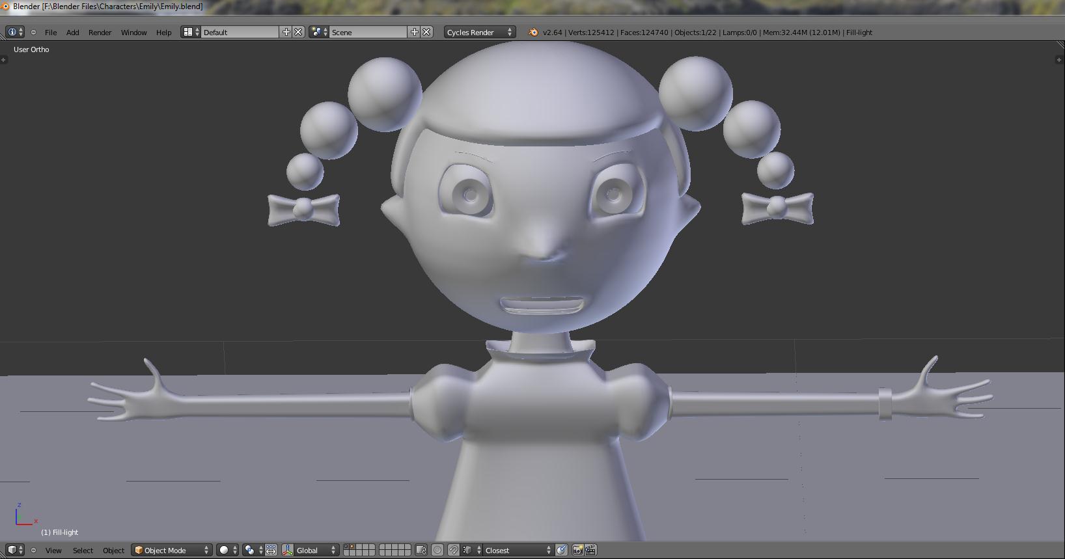Add a new screen layout
Image resolution: width=1065 pixels, height=559 pixels.
coord(286,32)
